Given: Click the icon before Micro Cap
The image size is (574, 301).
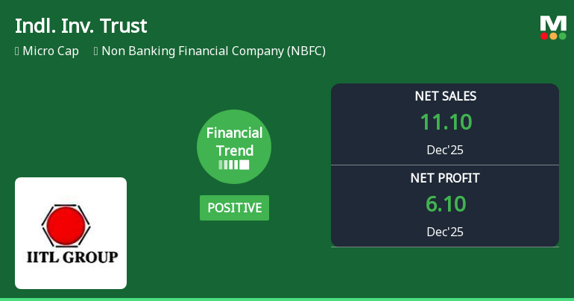Looking at the screenshot, I should [x=17, y=51].
